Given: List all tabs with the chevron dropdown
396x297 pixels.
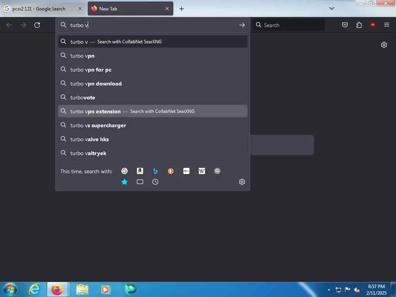Looking at the screenshot, I should click(x=332, y=9).
